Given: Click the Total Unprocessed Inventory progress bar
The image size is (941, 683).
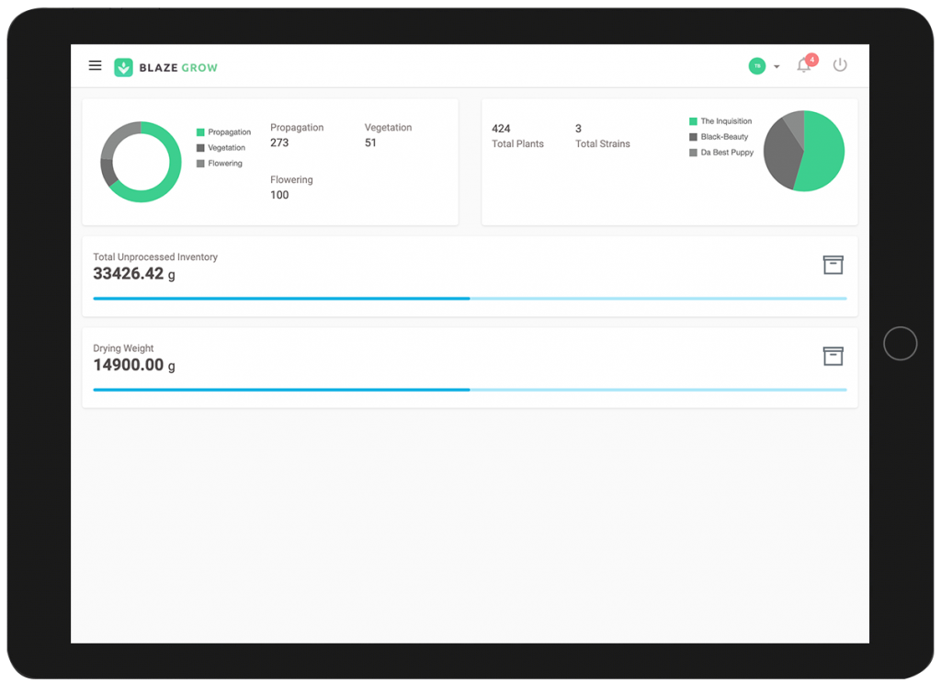Looking at the screenshot, I should click(470, 298).
